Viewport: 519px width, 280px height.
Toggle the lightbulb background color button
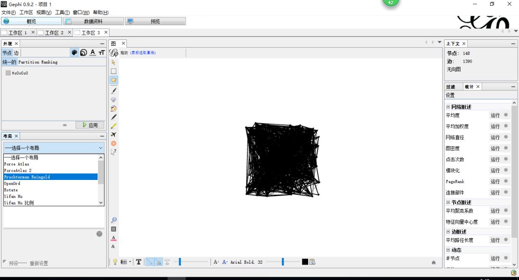click(x=115, y=262)
